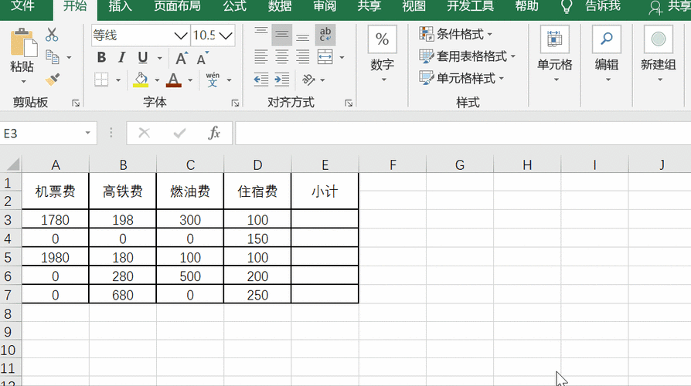Switch to the 插入 tab
Viewport: 691px width, 386px height.
pos(121,6)
